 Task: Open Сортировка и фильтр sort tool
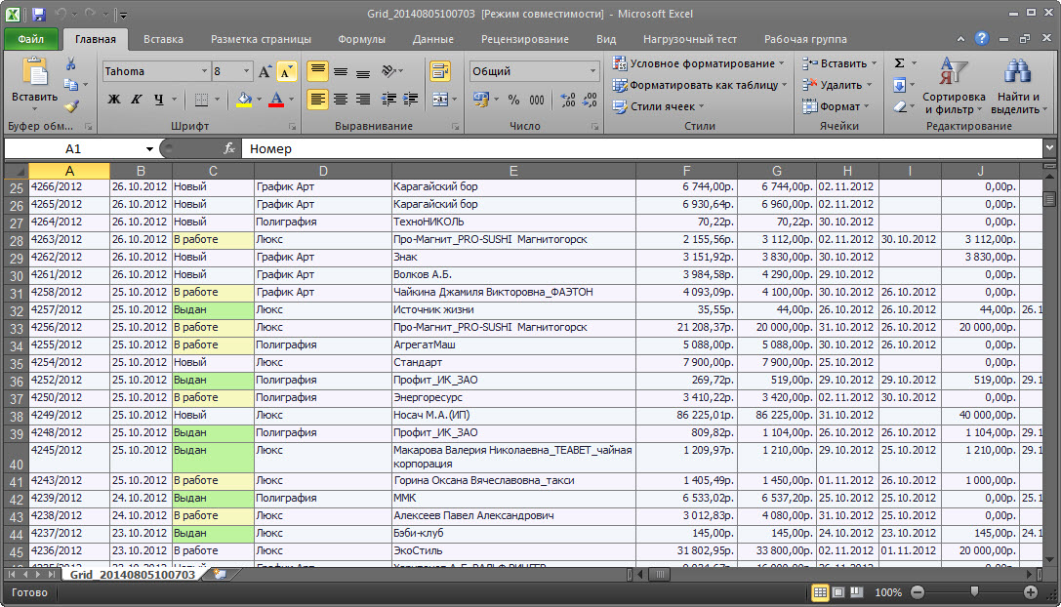(954, 85)
